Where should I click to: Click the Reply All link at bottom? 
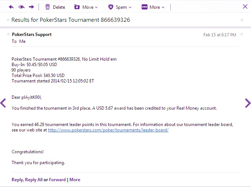tap(34, 180)
